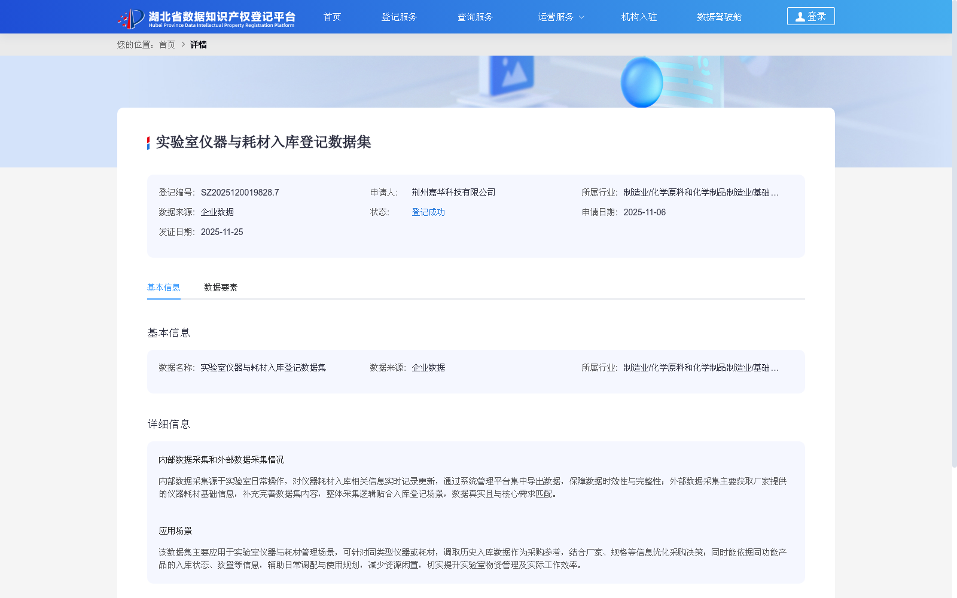The height and width of the screenshot is (598, 957).
Task: Click truncated 所属行业 value in top card
Action: (x=701, y=193)
